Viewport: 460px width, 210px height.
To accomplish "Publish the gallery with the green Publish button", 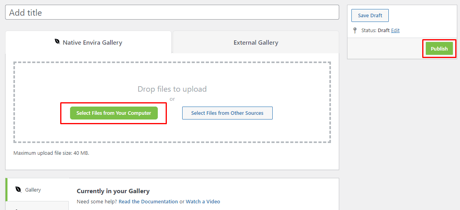I will tap(439, 49).
